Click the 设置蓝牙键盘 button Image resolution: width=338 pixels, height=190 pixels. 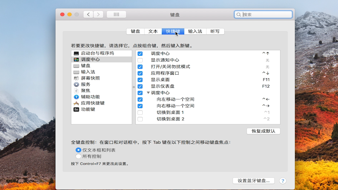(253, 181)
